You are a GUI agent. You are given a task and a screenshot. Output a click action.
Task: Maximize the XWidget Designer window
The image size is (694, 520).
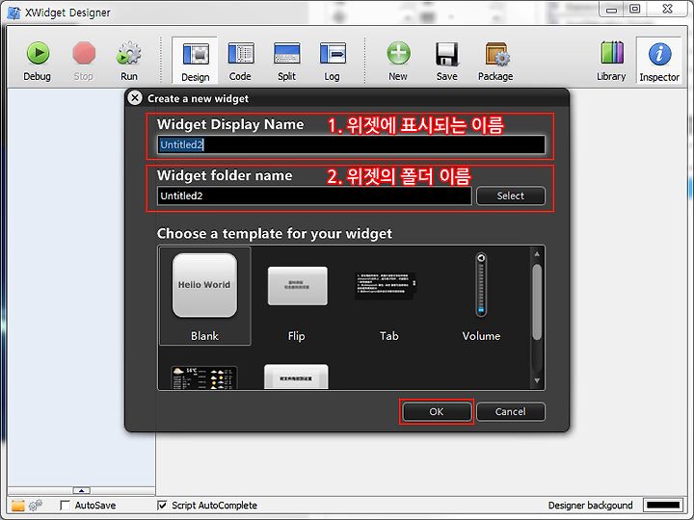click(x=634, y=9)
